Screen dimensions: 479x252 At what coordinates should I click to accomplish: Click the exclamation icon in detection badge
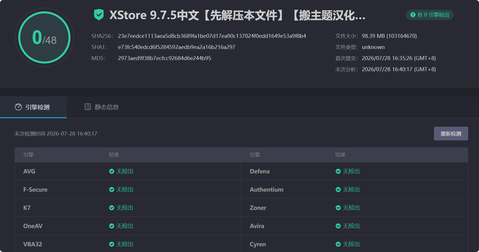[413, 15]
